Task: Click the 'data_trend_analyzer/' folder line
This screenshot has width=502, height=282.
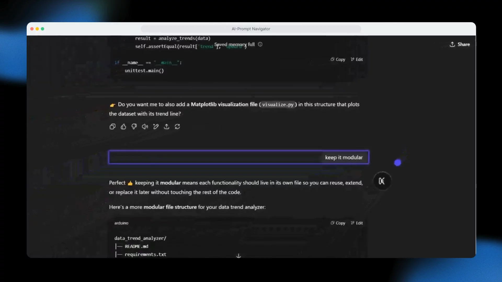Action: coord(140,238)
